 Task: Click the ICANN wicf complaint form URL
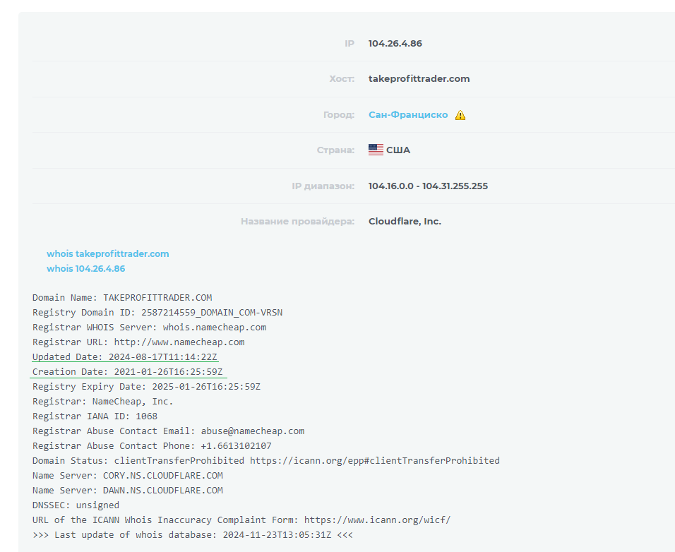(x=376, y=520)
